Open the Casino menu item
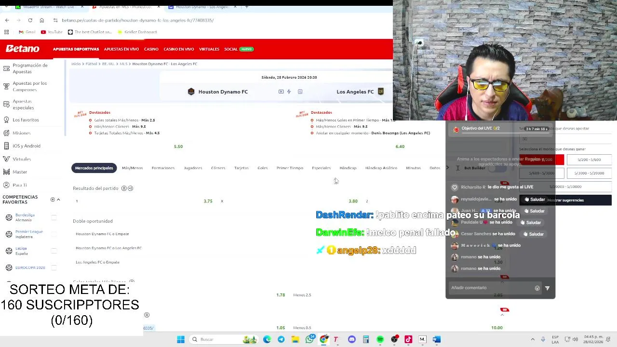 (151, 49)
